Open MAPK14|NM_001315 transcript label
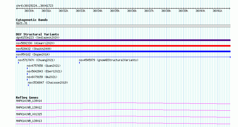 pos(29,114)
